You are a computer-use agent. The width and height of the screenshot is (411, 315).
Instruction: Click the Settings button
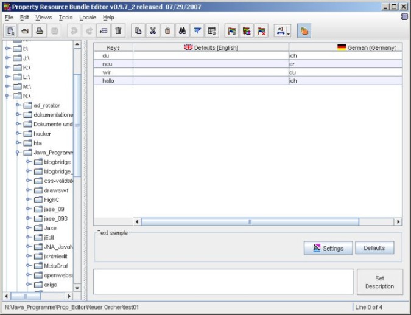[328, 248]
